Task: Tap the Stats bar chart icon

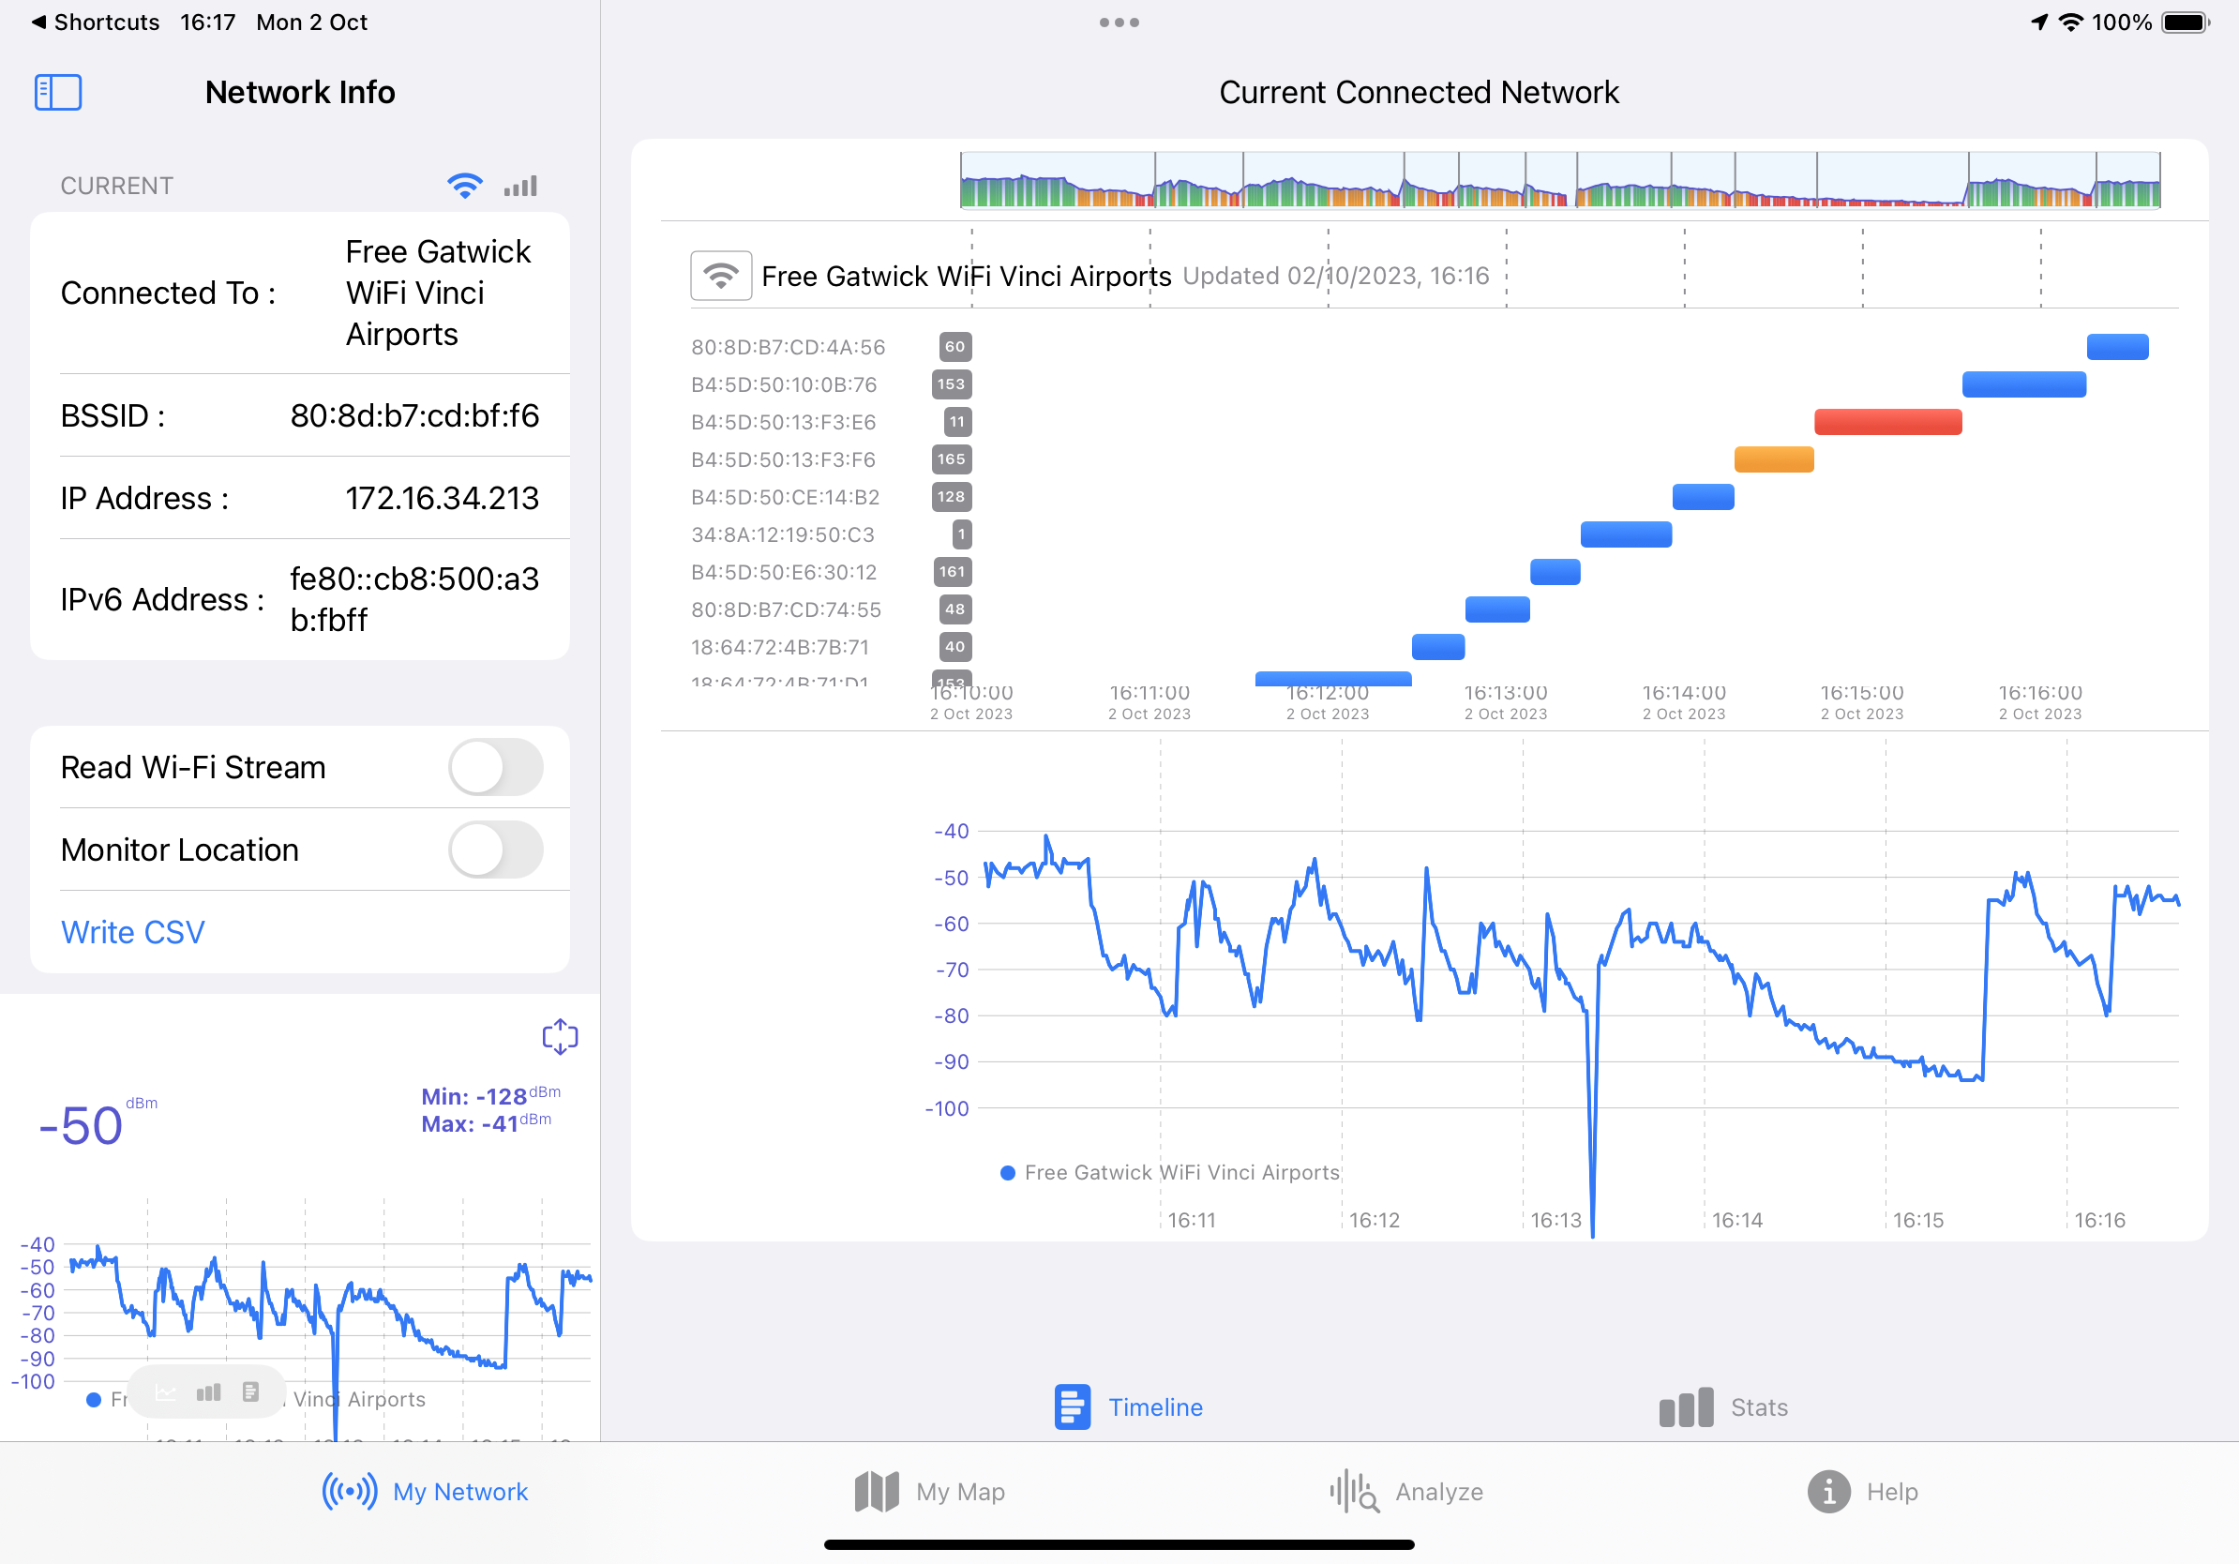Action: tap(1685, 1407)
